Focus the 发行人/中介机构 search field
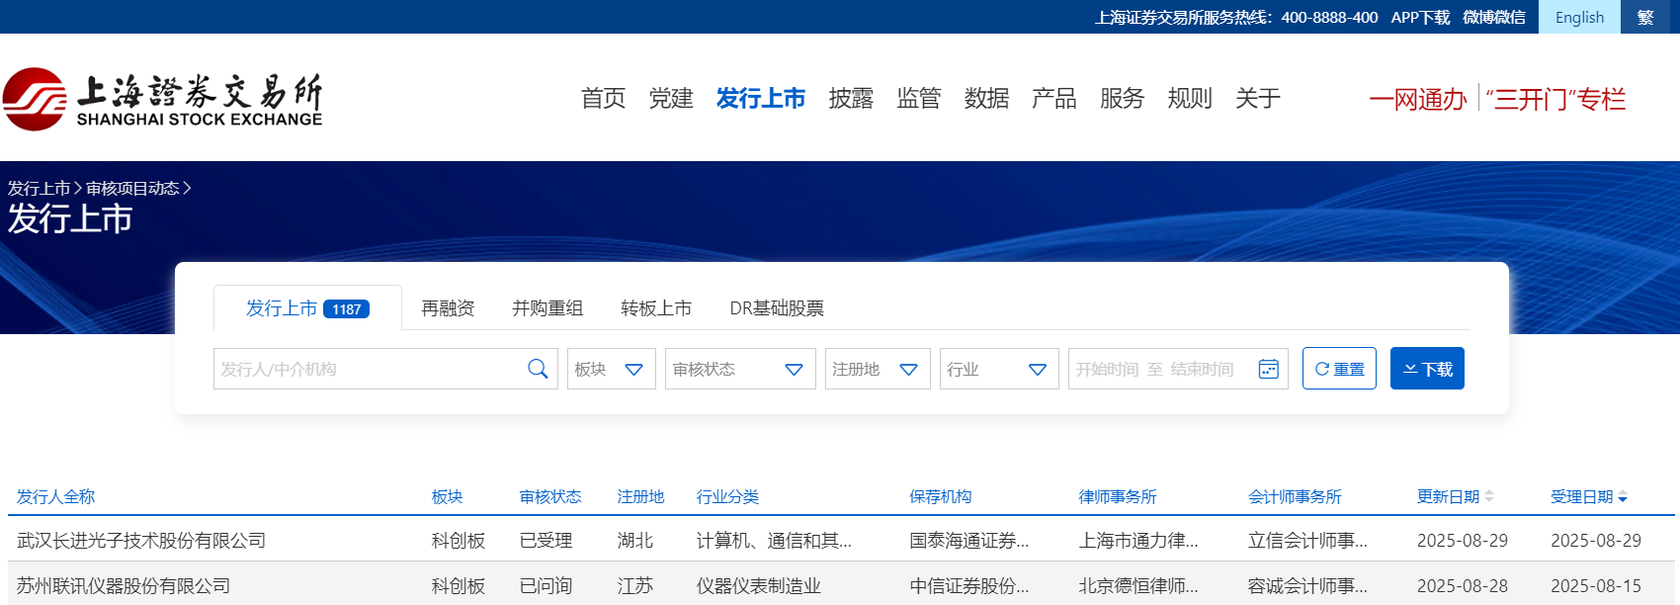Image resolution: width=1680 pixels, height=605 pixels. (371, 369)
